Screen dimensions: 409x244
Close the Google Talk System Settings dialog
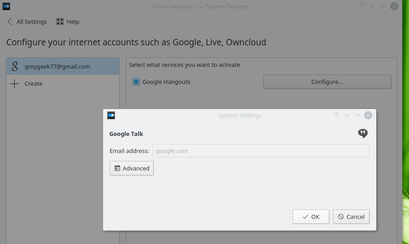point(368,115)
